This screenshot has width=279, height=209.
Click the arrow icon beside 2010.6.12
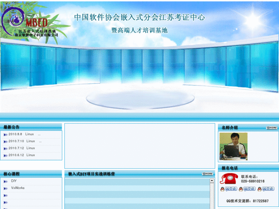5,156
